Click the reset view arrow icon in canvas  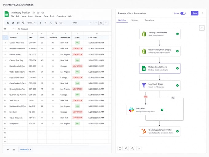[x=139, y=148]
